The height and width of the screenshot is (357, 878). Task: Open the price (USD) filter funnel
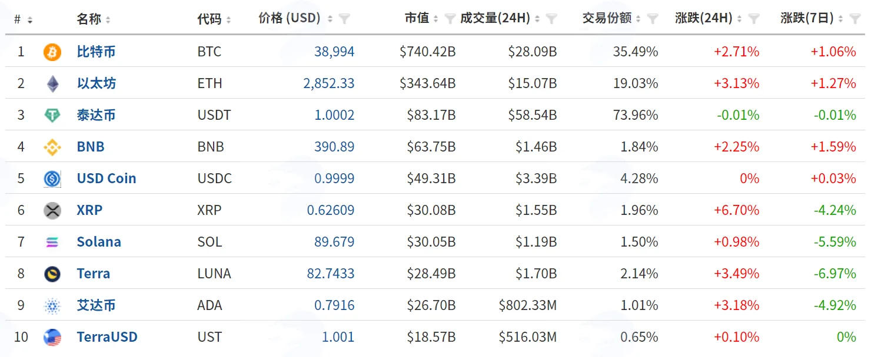(x=345, y=19)
